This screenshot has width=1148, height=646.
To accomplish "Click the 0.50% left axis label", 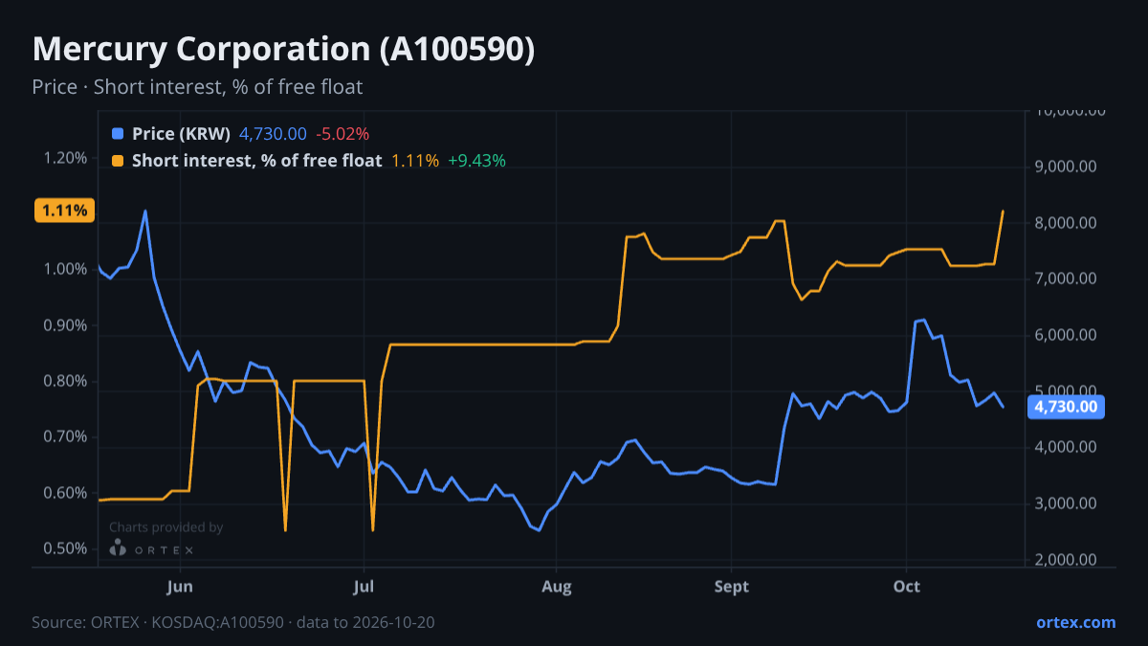I will [x=65, y=549].
